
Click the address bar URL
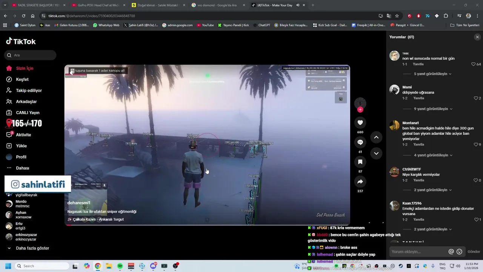point(92,16)
